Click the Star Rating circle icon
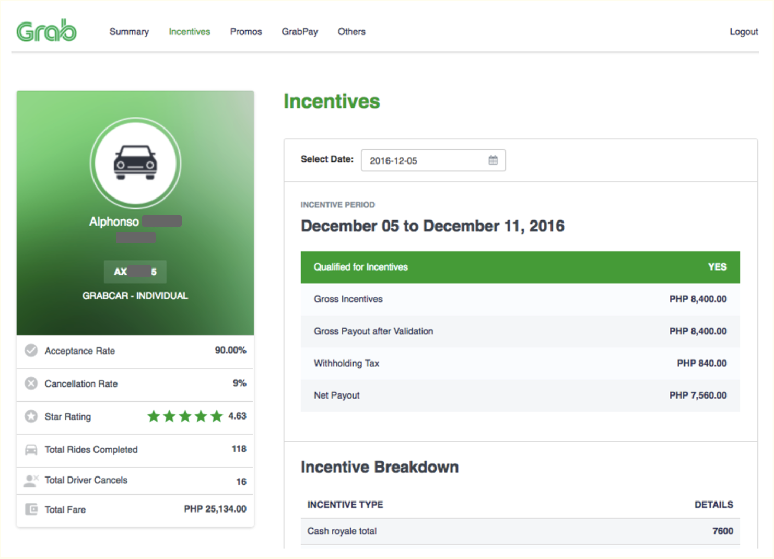Viewport: 774px width, 559px height. pyautogui.click(x=31, y=416)
